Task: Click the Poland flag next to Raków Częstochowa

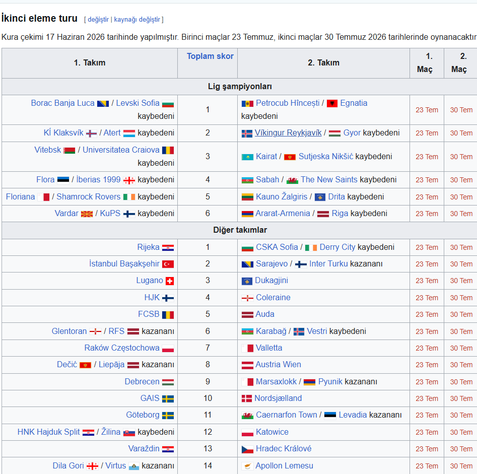Action: 168,349
